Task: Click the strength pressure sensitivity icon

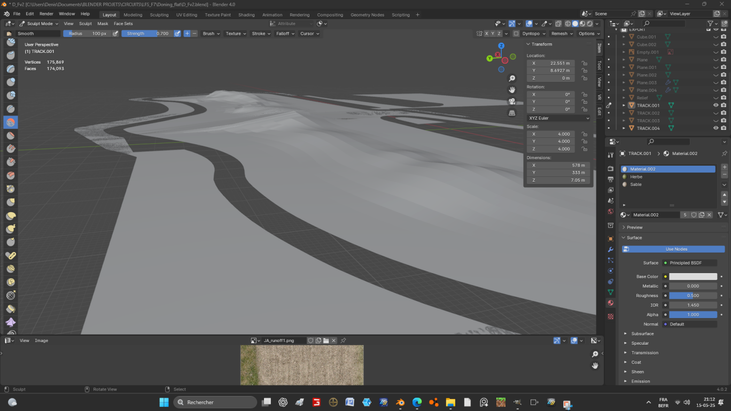Action: [x=178, y=34]
